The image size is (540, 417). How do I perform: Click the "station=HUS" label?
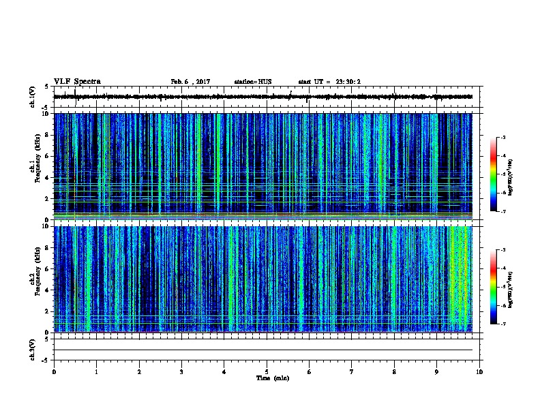point(253,82)
